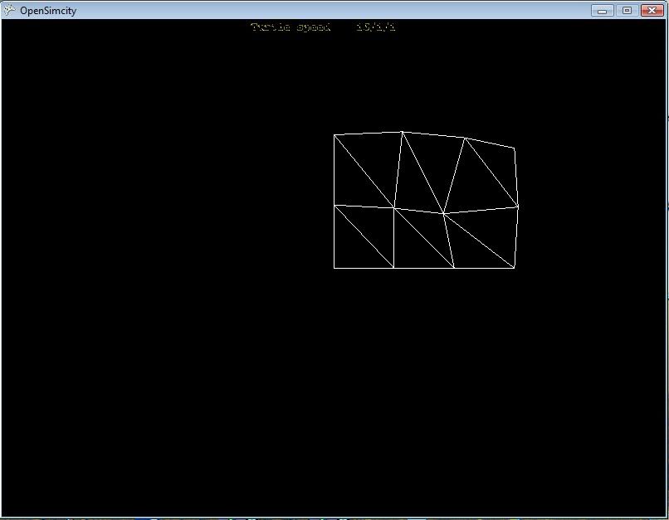Image resolution: width=669 pixels, height=520 pixels.
Task: Click the date counter text at top
Action: [x=376, y=27]
